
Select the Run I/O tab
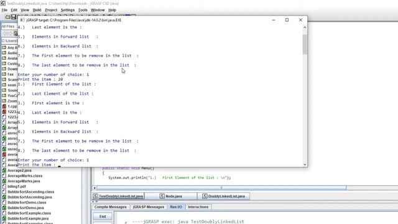point(176,207)
